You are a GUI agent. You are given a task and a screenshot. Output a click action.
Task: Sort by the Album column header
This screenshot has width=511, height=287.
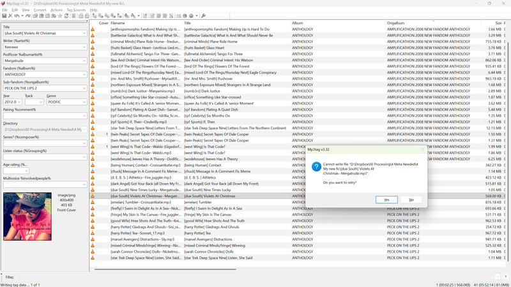[337, 23]
